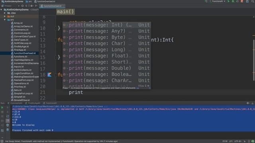Stop the running process with red square

(242, 2)
